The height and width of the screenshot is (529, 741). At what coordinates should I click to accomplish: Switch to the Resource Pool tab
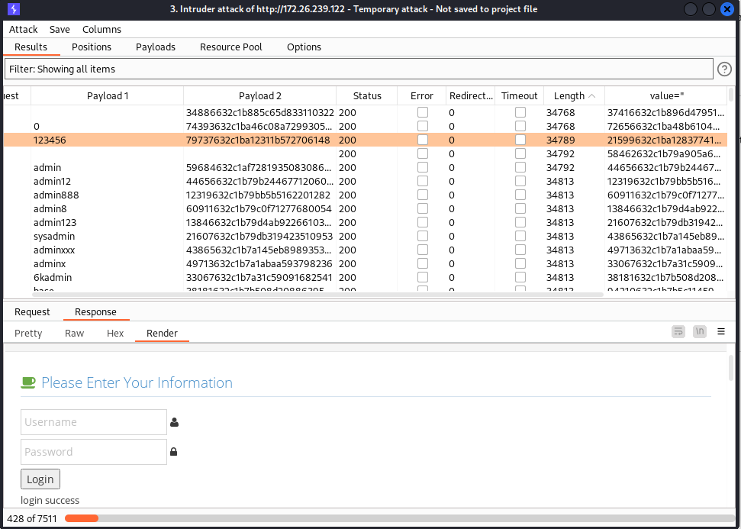point(231,47)
